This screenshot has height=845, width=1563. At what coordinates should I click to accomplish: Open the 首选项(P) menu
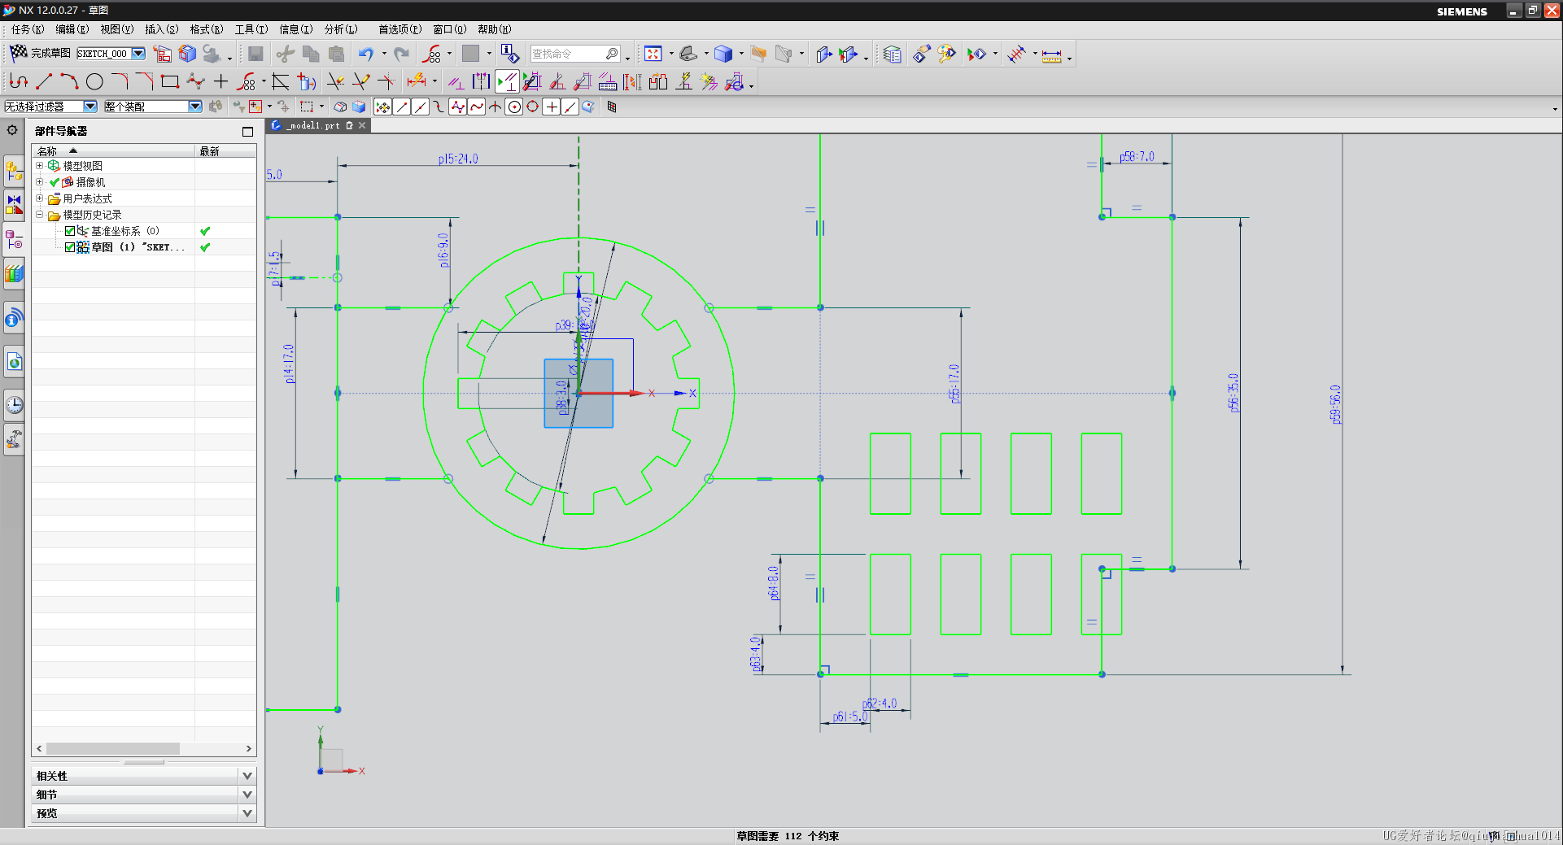click(399, 29)
